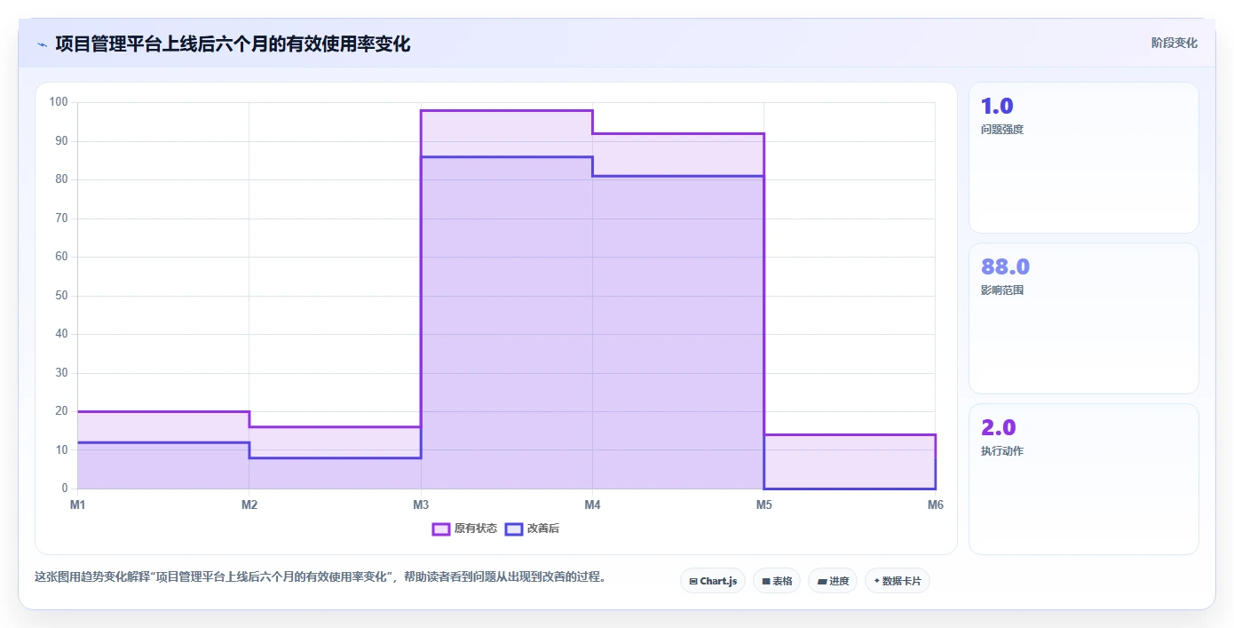
Task: Click the 50 y-axis label
Action: [61, 296]
